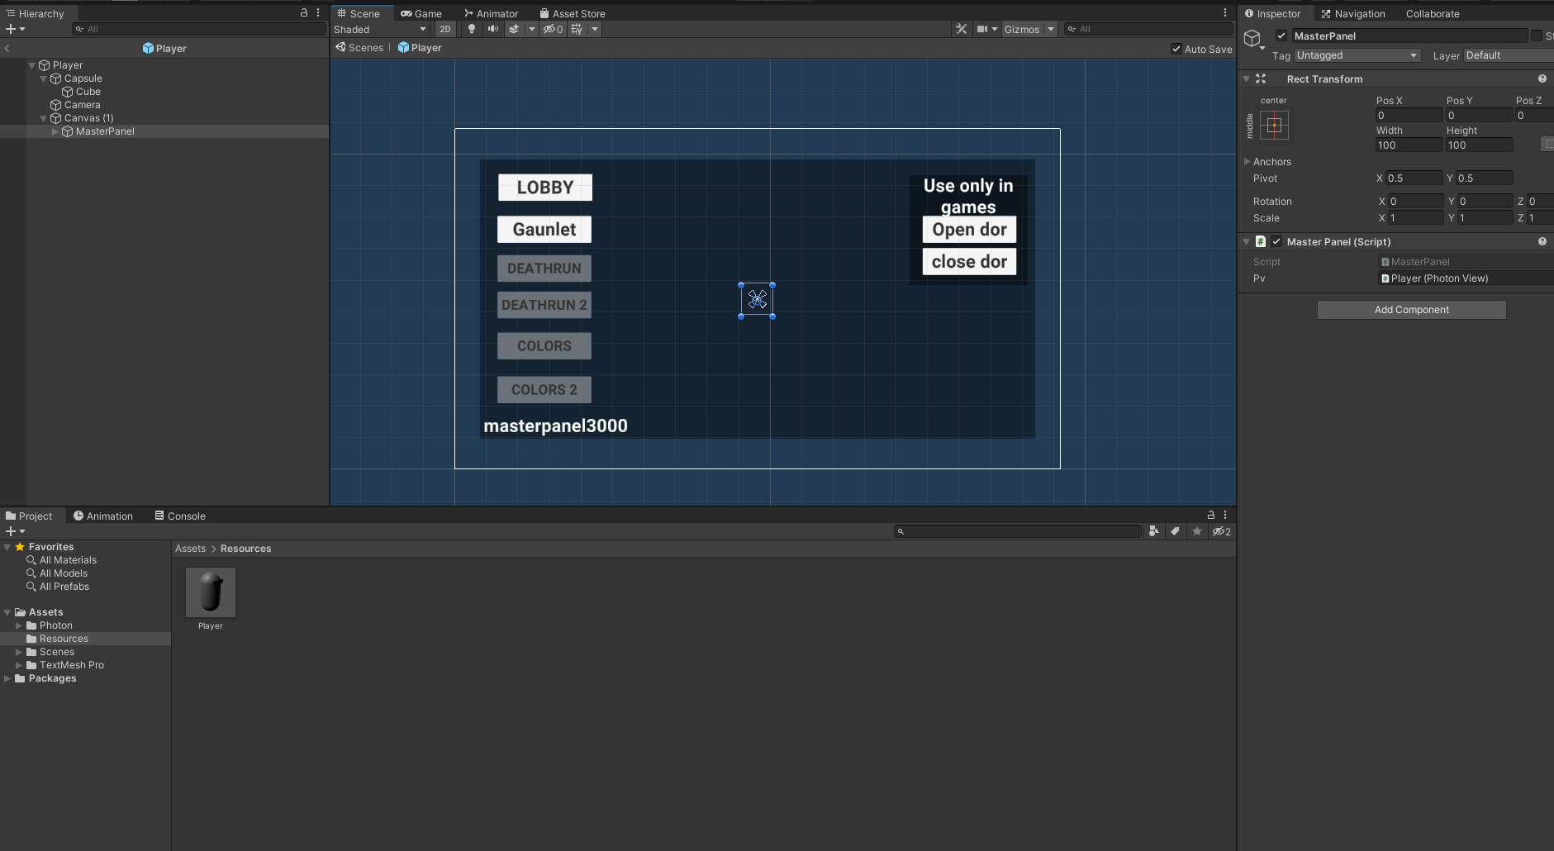Toggle the MasterPanel active checkbox
Viewport: 1554px width, 851px height.
tap(1281, 36)
